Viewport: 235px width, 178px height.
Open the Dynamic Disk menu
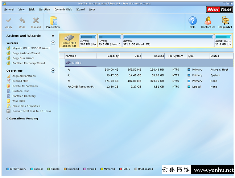click(63, 9)
